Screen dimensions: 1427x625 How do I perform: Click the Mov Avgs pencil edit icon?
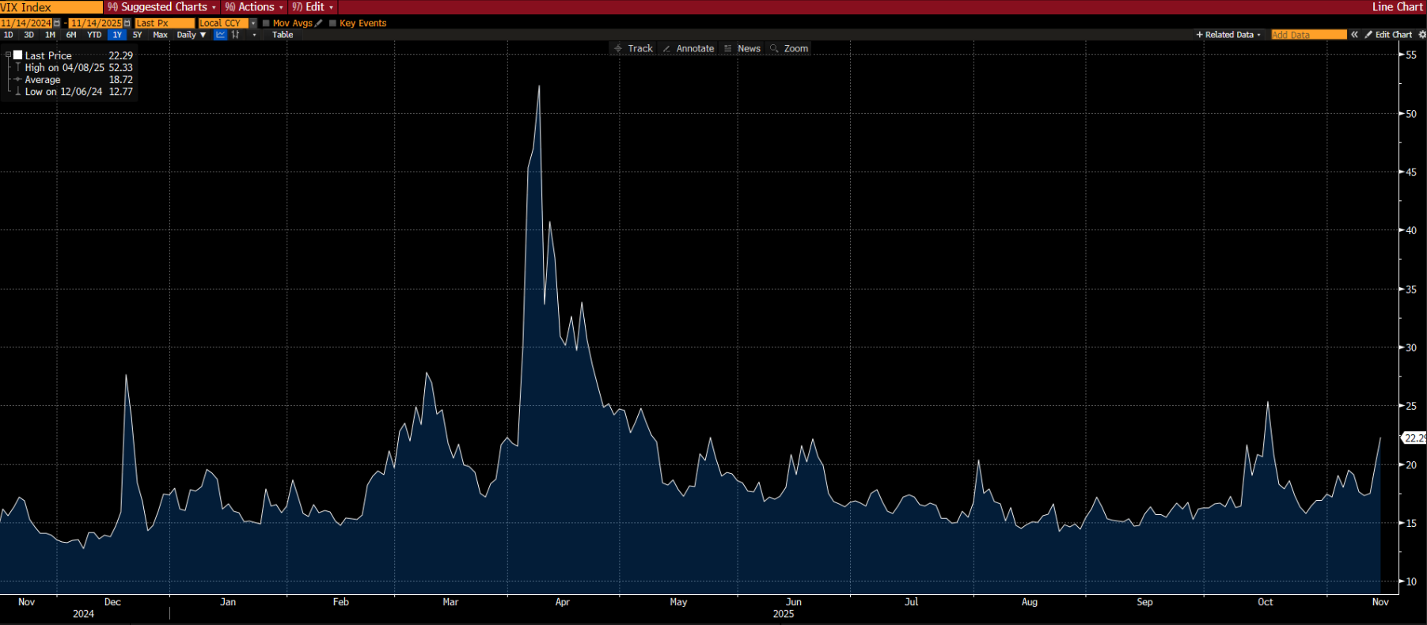[319, 23]
